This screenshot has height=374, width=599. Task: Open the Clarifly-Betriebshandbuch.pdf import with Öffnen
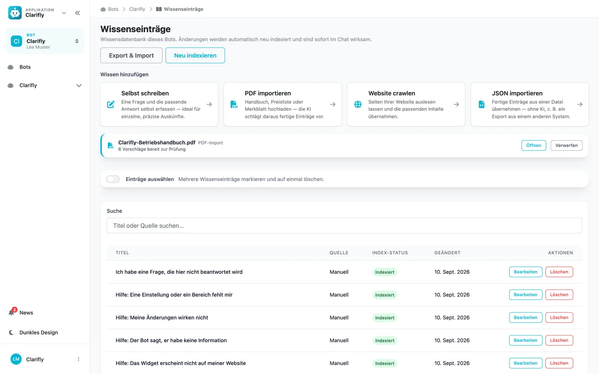click(x=534, y=145)
